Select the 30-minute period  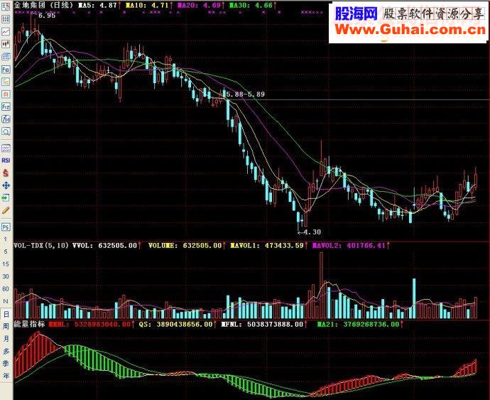tap(6, 276)
